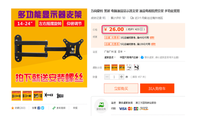Increase quantity with the plus button

pyautogui.click(x=122, y=77)
